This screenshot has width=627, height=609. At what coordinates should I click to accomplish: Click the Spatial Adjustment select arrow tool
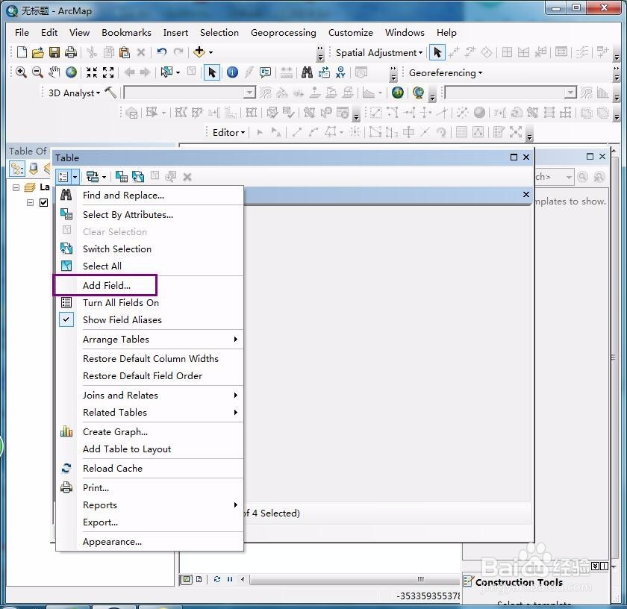coord(437,52)
